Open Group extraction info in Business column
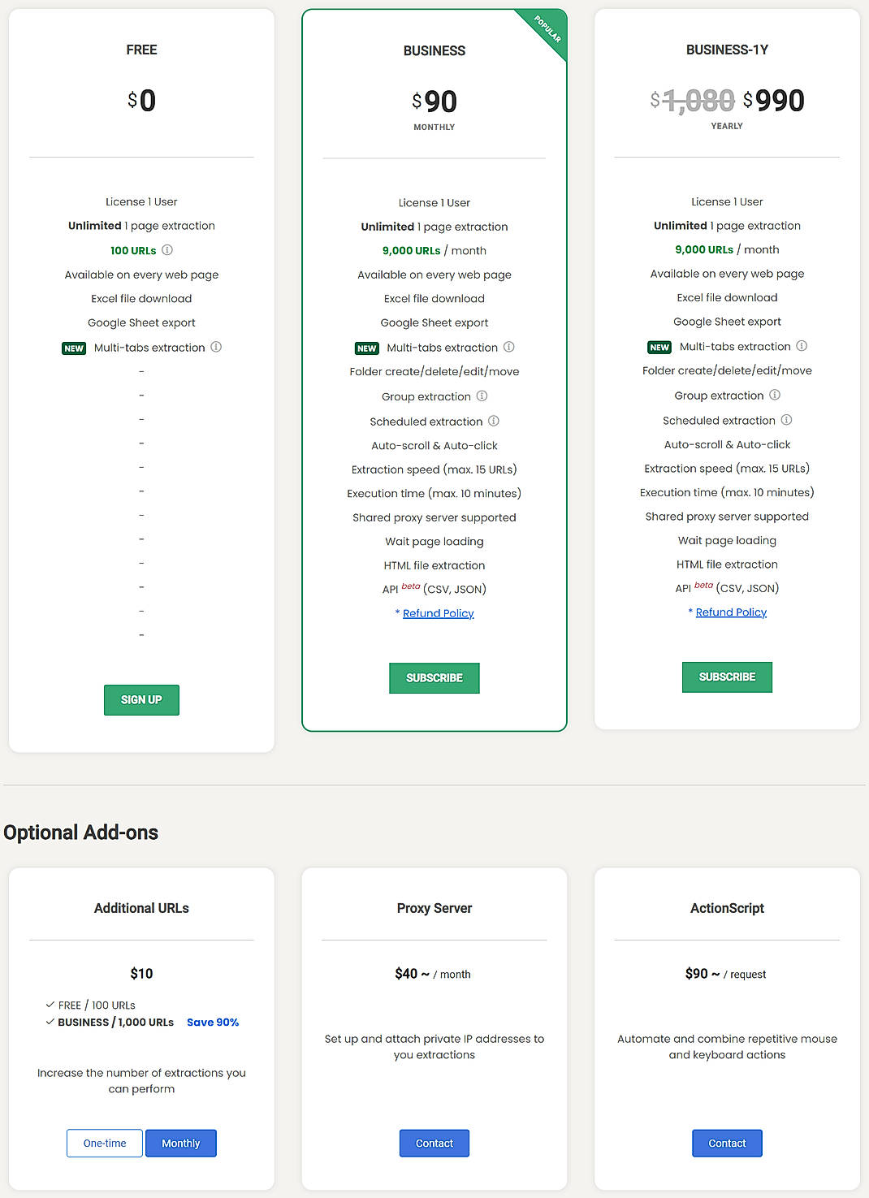 coord(482,396)
